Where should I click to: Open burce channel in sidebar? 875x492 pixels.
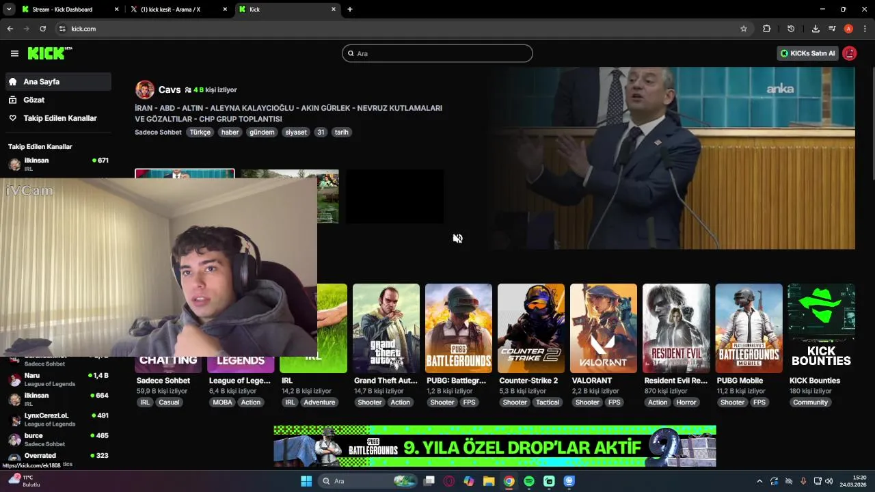click(x=58, y=439)
